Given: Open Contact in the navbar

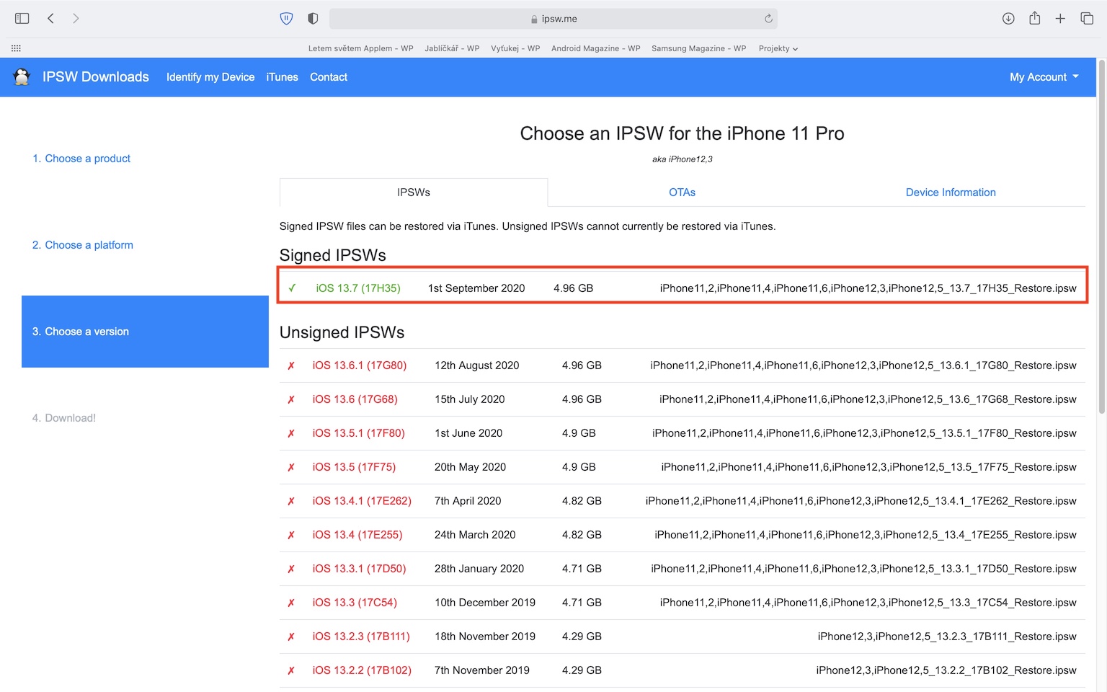Looking at the screenshot, I should pos(329,77).
